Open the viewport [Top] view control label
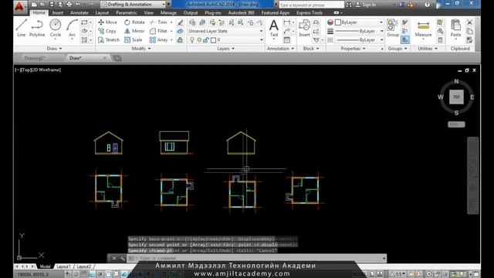The image size is (494, 278). (25, 70)
